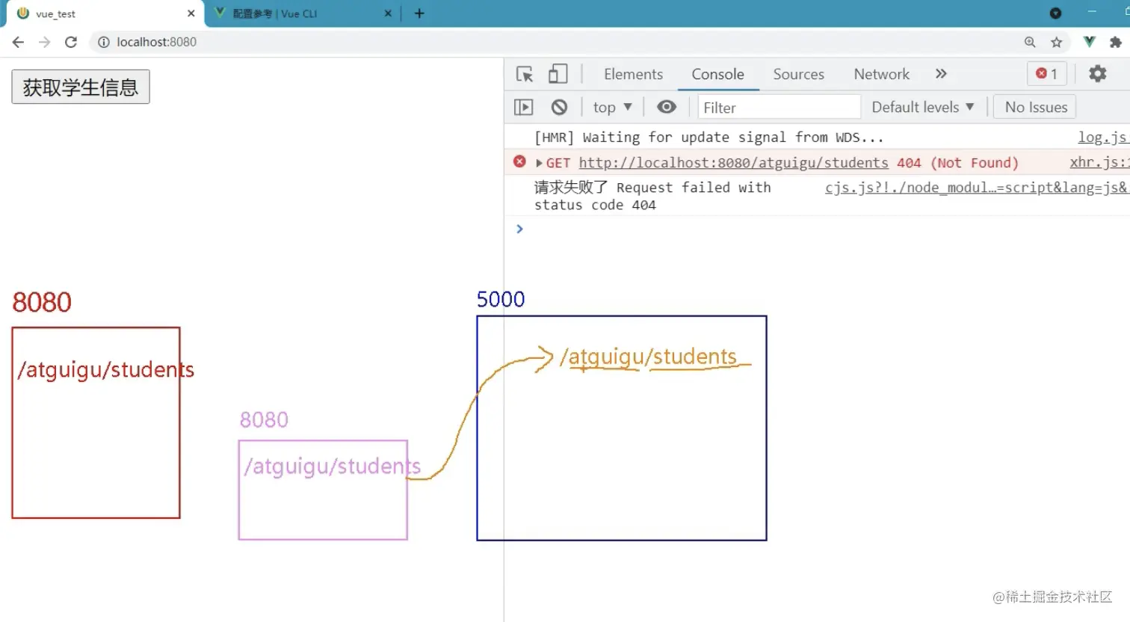Open the Default levels dropdown
Image resolution: width=1130 pixels, height=622 pixels.
click(x=923, y=107)
